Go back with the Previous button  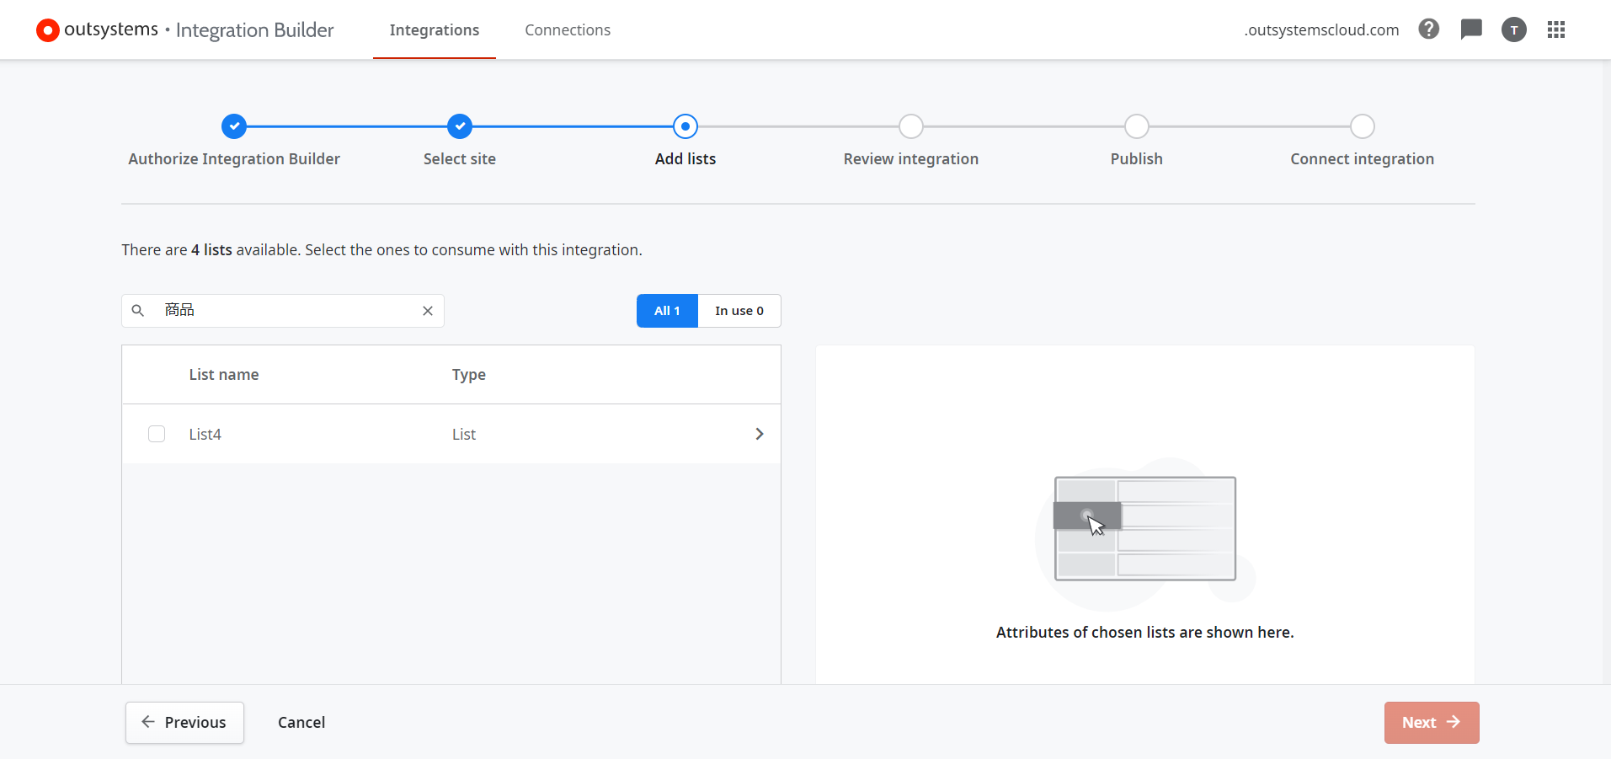click(184, 723)
